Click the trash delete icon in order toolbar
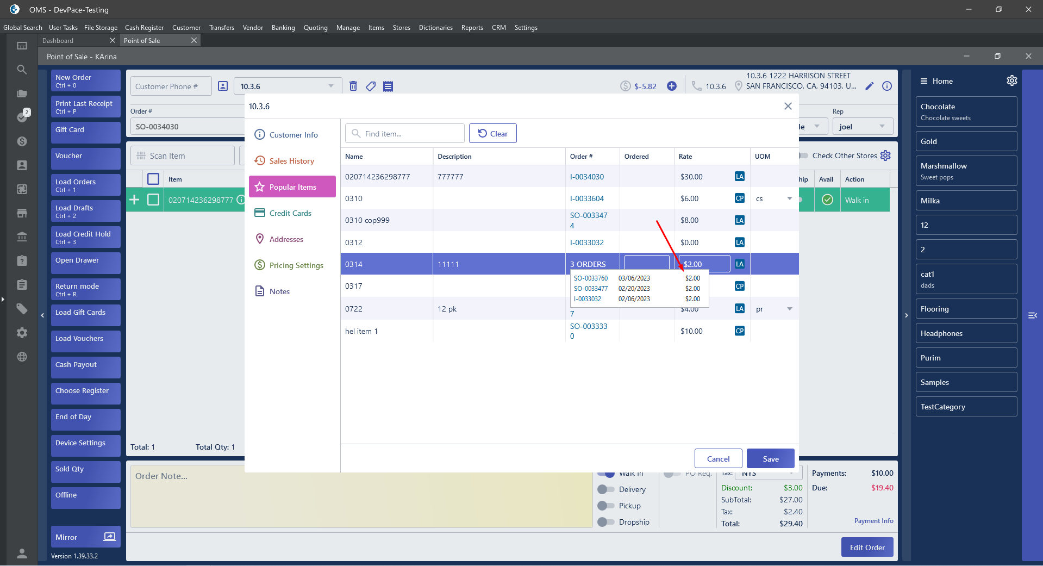The width and height of the screenshot is (1043, 566). point(353,86)
